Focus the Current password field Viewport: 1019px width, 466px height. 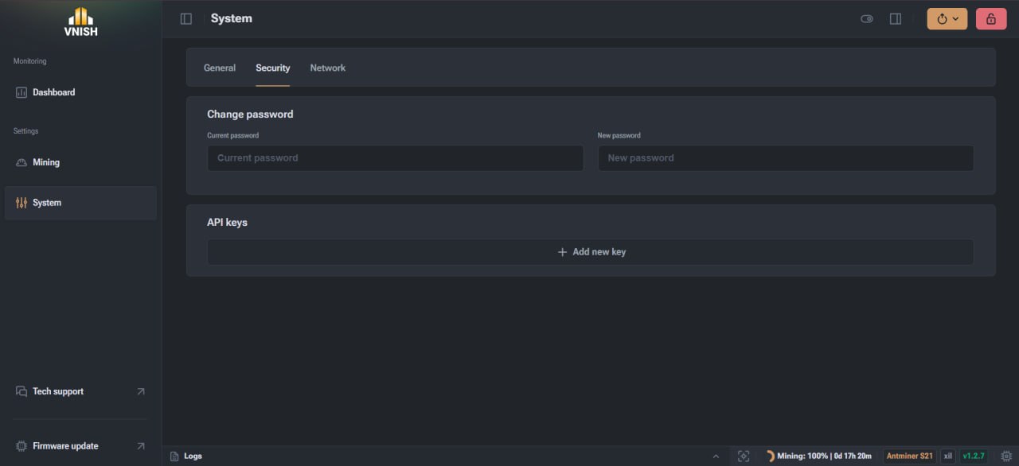[396, 158]
